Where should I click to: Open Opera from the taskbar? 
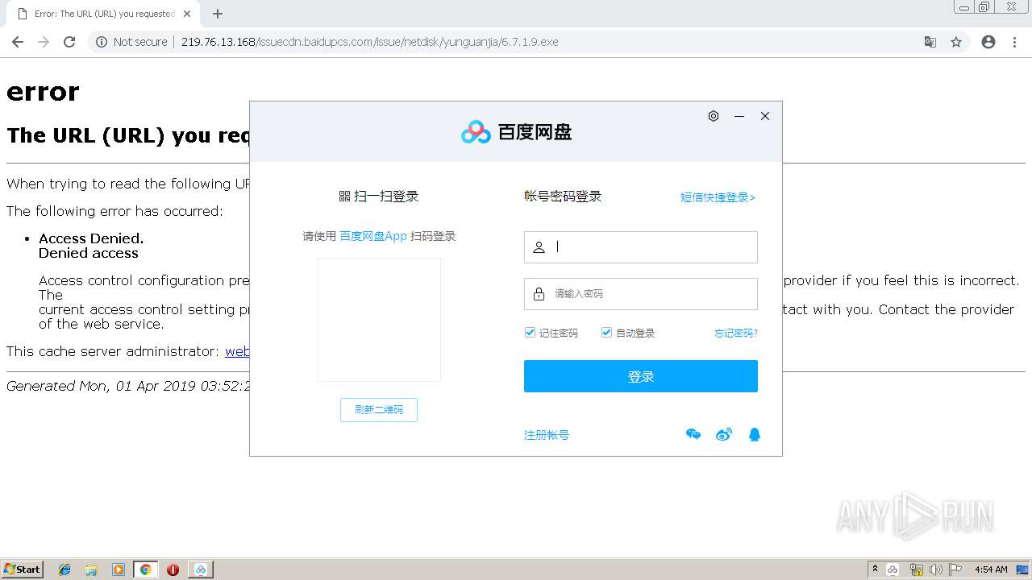point(173,570)
